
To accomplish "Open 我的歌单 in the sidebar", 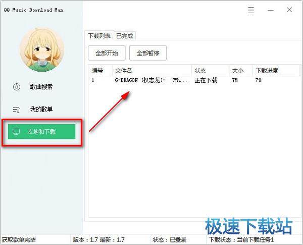I will click(41, 109).
